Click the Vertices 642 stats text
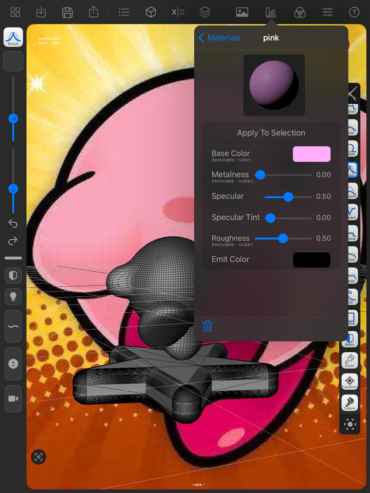The width and height of the screenshot is (370, 493). pyautogui.click(x=48, y=39)
